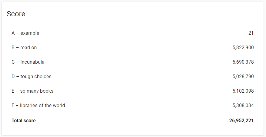Click the score 5,822,900
The image size is (266, 137).
point(243,48)
